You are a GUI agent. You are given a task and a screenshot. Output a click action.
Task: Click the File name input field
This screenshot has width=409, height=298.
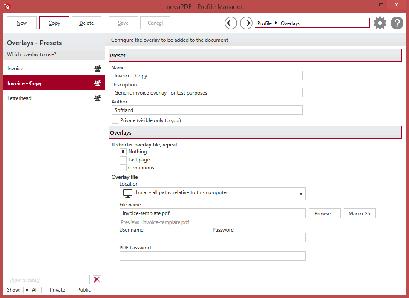pos(213,213)
